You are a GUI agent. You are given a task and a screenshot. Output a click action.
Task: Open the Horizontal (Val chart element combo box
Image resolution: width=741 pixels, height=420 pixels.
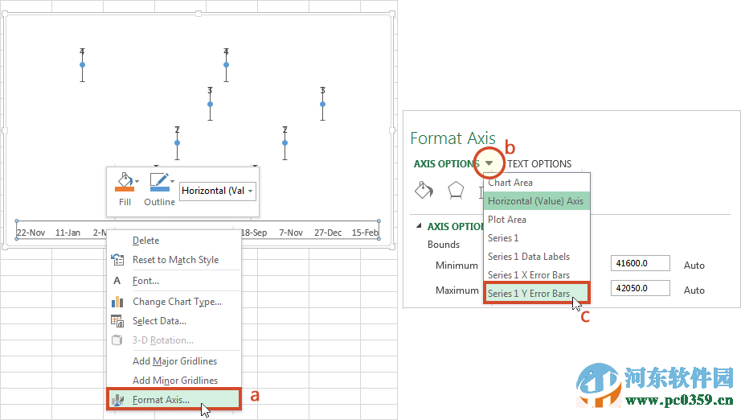(218, 191)
